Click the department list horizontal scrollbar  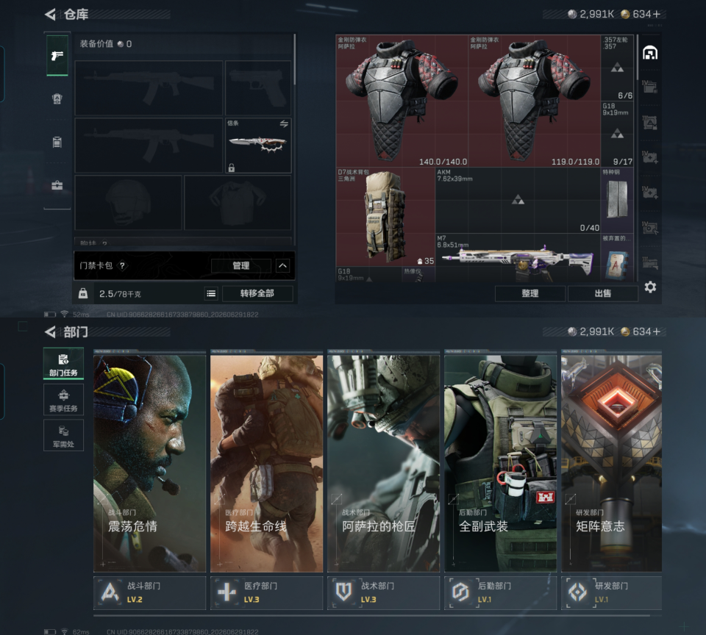(371, 615)
